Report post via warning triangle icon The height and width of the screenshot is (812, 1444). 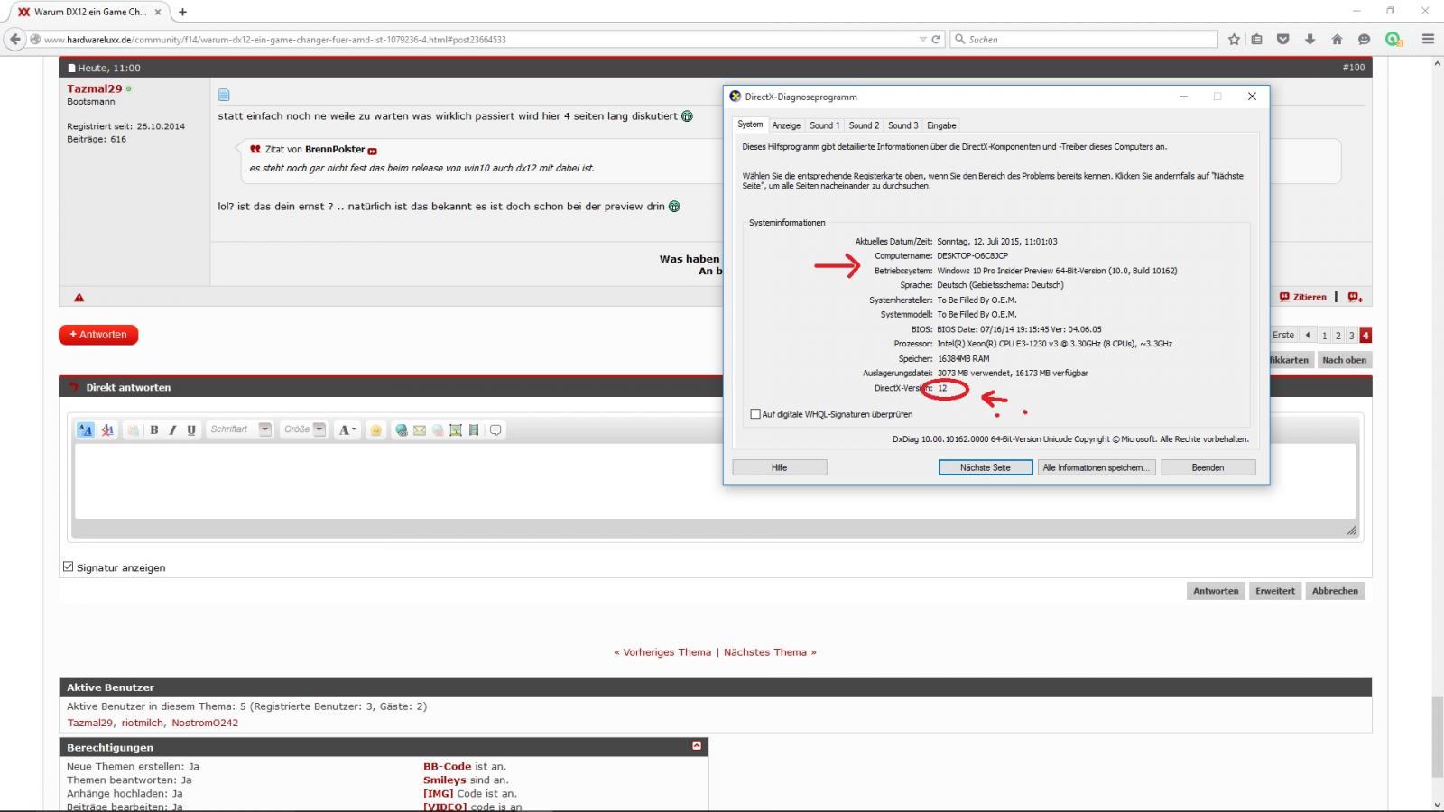pyautogui.click(x=79, y=297)
